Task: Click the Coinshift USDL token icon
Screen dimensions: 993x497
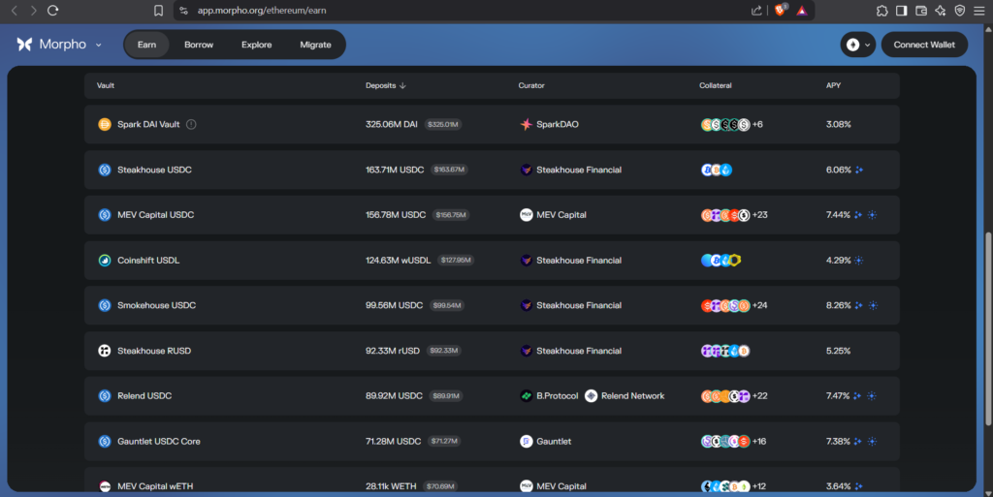Action: click(x=105, y=261)
